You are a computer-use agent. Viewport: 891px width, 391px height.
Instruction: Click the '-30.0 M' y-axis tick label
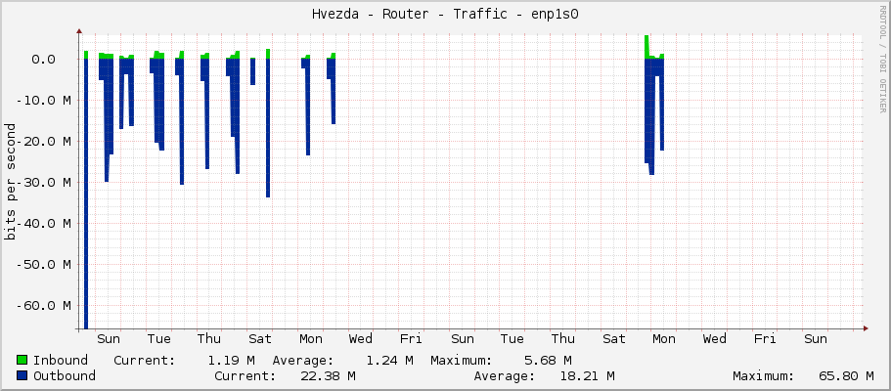tap(43, 182)
